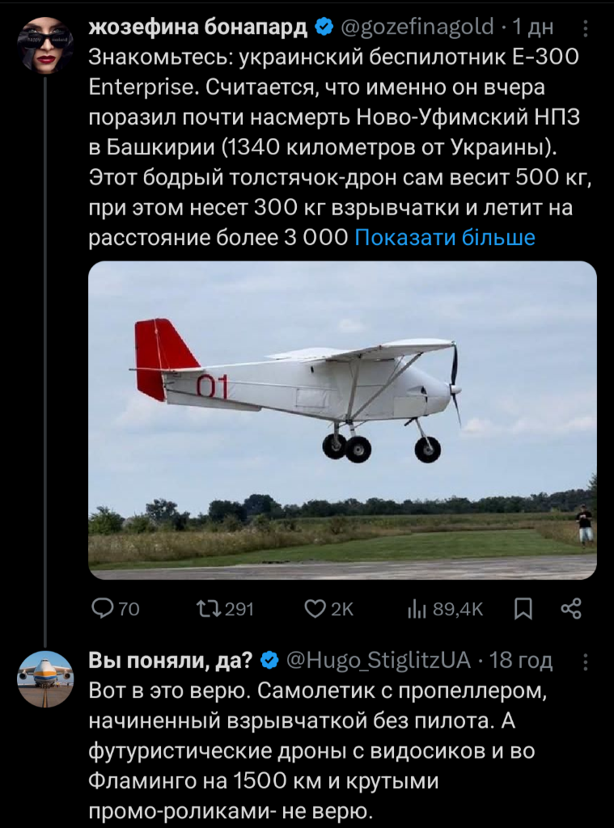614x828 pixels.
Task: Click the жозефина бонапард display name
Action: coord(197,27)
